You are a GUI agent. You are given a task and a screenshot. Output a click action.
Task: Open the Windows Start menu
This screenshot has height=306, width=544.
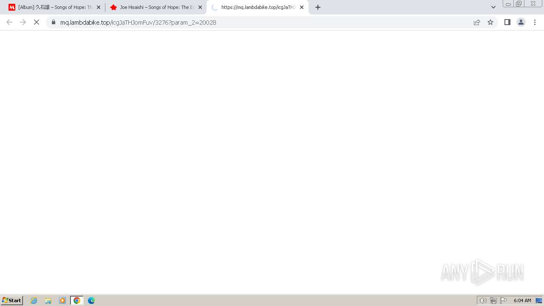(x=12, y=300)
